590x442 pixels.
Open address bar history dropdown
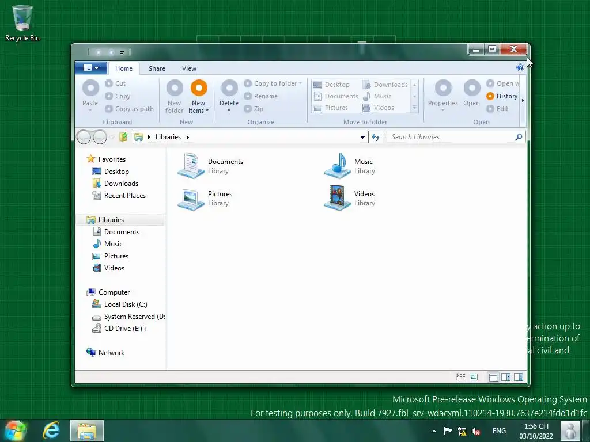[x=362, y=137]
